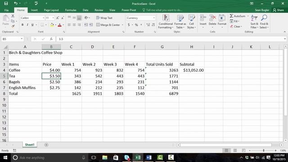Adjust the zoom slider handle

click(x=264, y=150)
